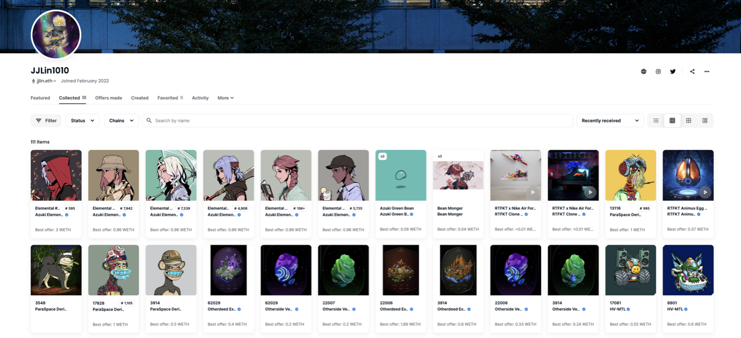Expand the Chains dropdown

pos(121,121)
